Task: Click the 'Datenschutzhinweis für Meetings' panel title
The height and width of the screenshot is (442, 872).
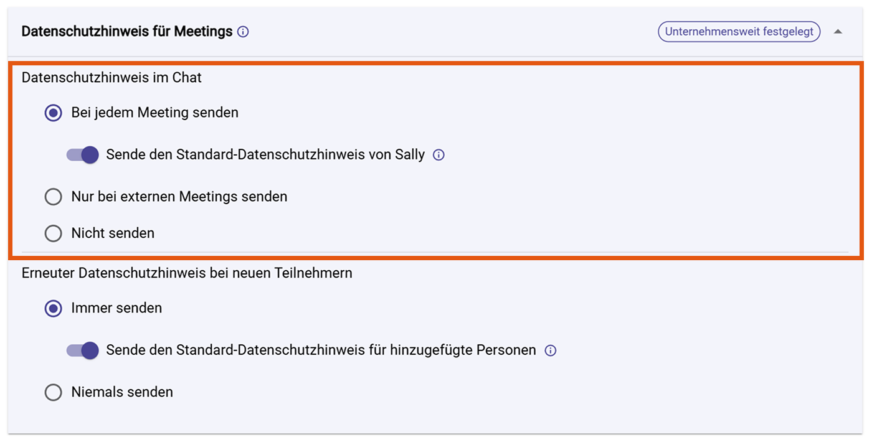Action: [x=127, y=31]
